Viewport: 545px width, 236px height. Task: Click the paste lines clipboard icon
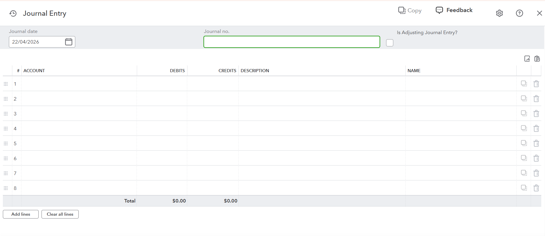tap(537, 59)
